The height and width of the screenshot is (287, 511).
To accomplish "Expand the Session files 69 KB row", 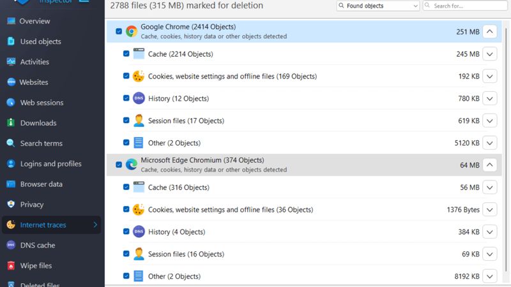I will (x=489, y=254).
